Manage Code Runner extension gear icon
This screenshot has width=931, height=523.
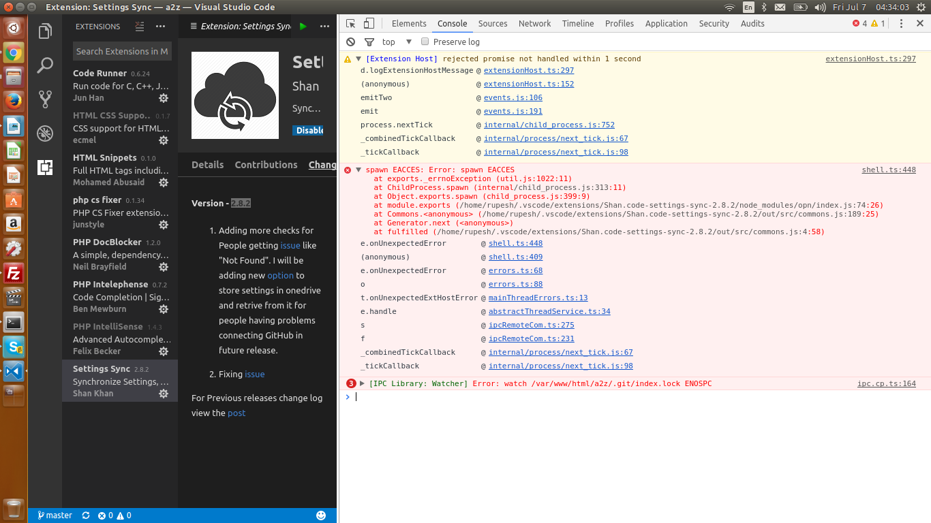164,98
